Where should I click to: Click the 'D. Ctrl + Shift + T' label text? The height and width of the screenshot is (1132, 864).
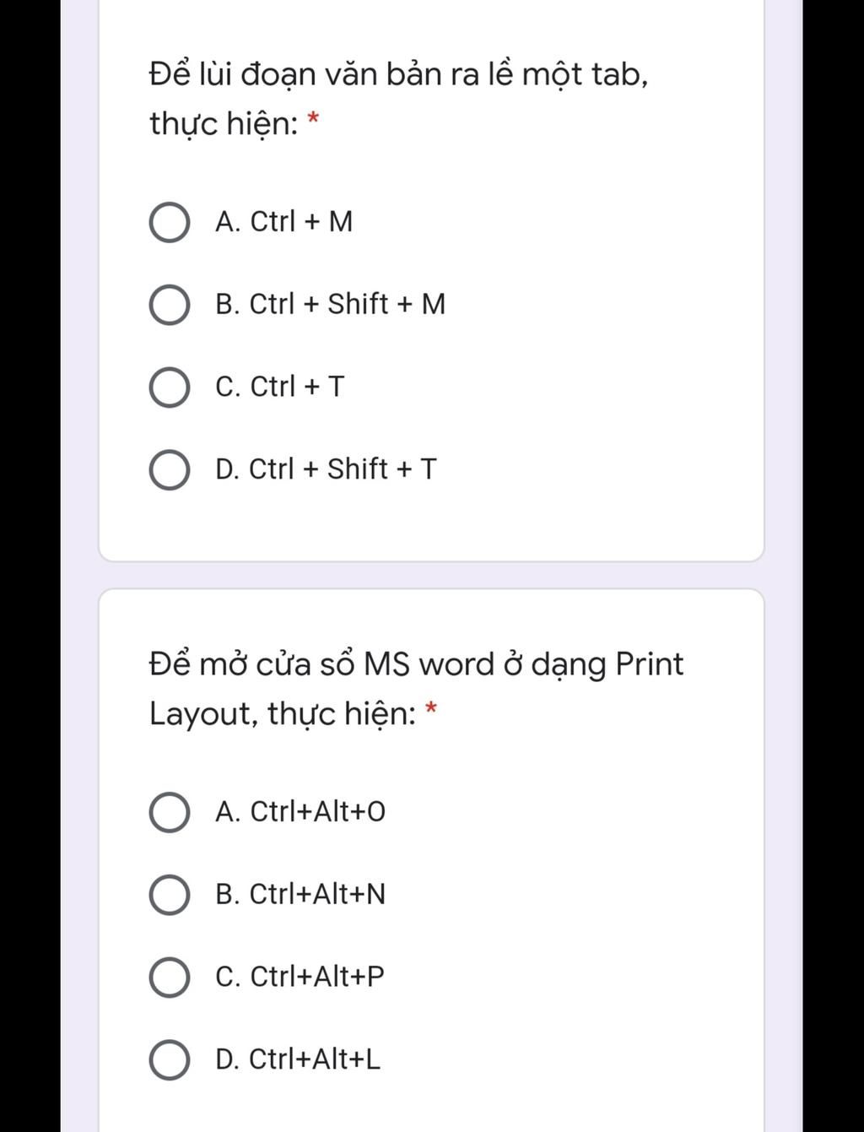pyautogui.click(x=327, y=469)
